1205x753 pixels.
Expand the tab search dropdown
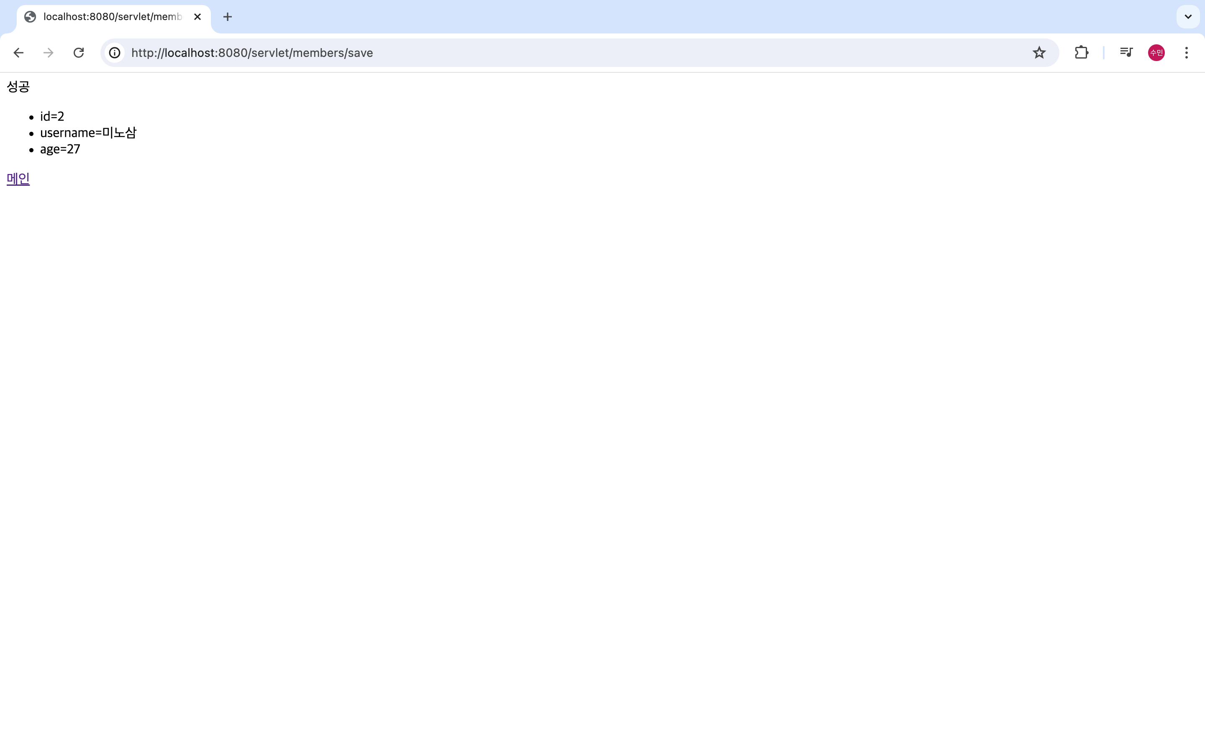pyautogui.click(x=1187, y=17)
